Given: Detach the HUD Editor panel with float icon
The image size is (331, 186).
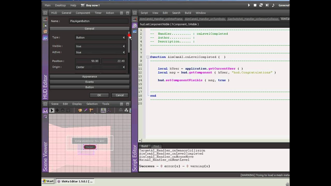Looking at the screenshot, I should click(121, 13).
